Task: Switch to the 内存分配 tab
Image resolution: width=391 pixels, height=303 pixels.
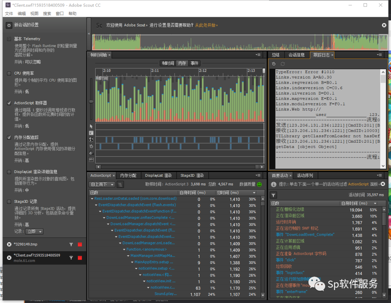Action: click(128, 176)
